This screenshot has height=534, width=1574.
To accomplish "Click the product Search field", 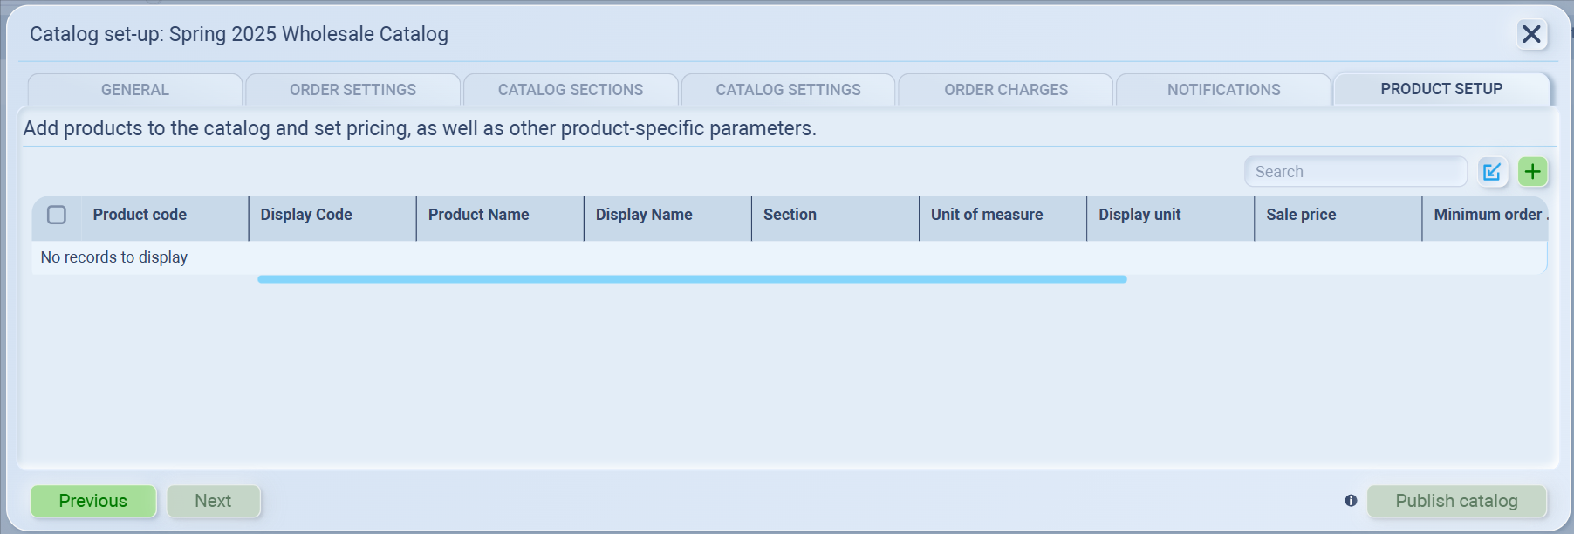I will tap(1355, 172).
